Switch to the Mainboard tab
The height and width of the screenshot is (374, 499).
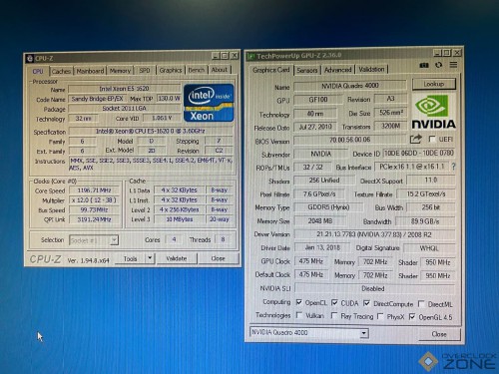[x=90, y=71]
